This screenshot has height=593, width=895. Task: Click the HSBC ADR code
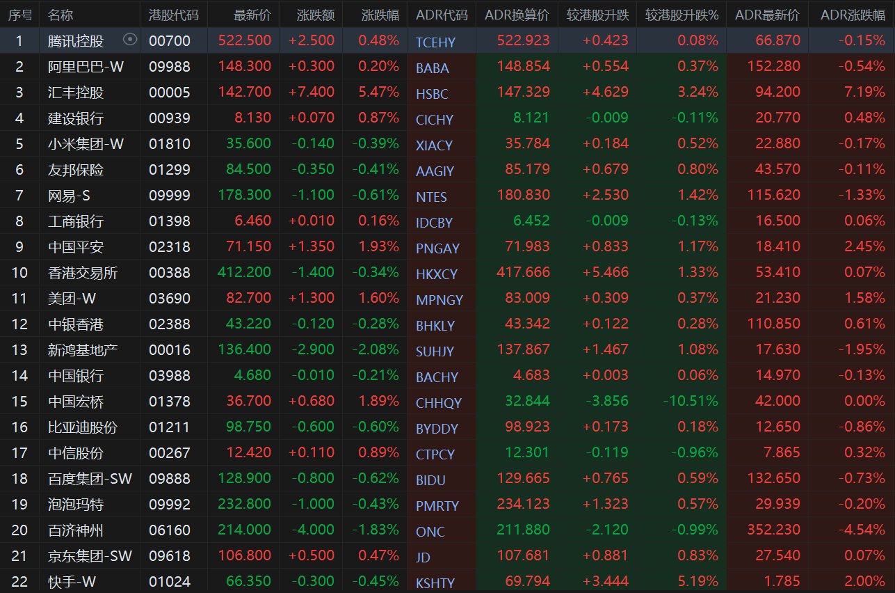click(432, 94)
